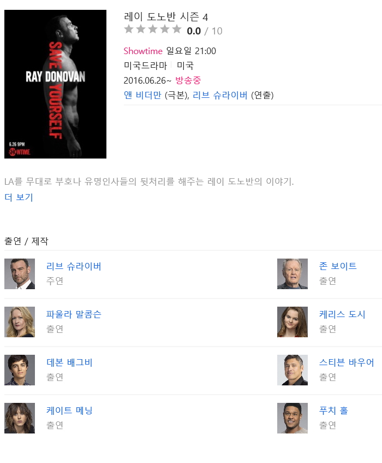Viewport: 382px width, 463px height.
Task: Expand synopsis with 더 보기
Action: tap(19, 197)
